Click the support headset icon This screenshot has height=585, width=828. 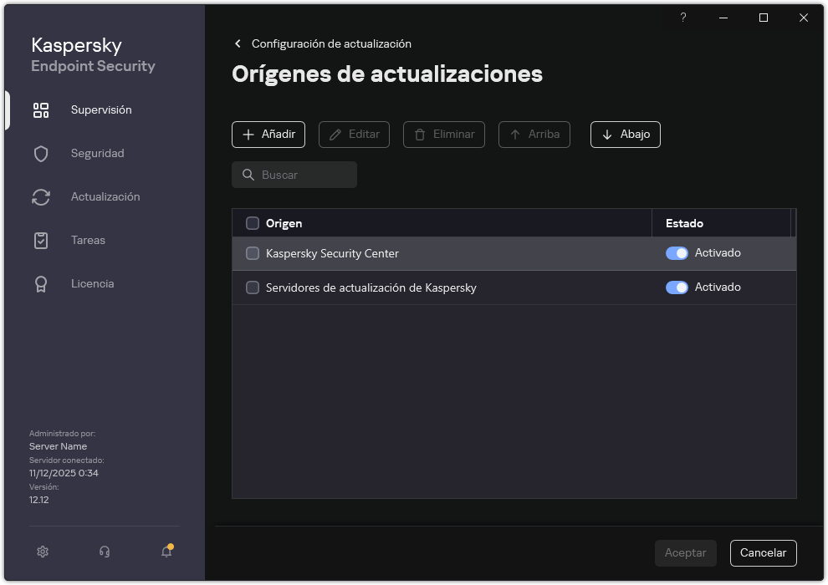click(104, 552)
